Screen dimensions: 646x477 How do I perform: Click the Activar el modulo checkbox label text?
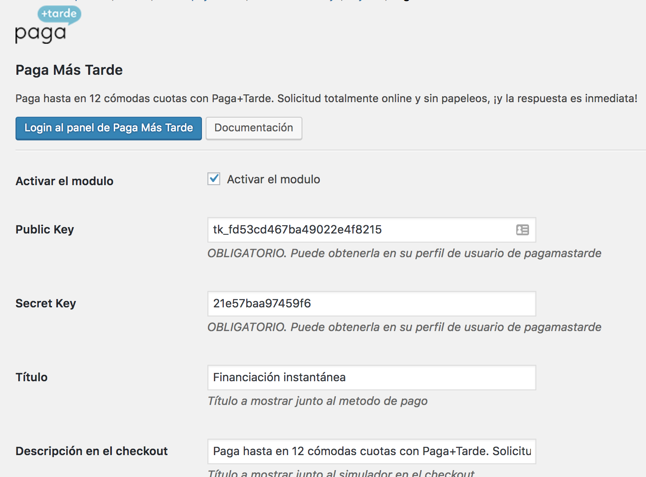273,180
